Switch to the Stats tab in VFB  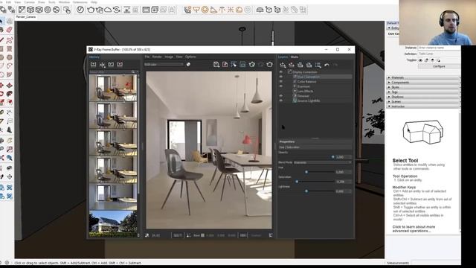(295, 57)
